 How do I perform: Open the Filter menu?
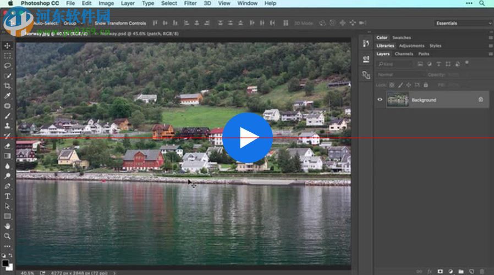click(x=190, y=3)
